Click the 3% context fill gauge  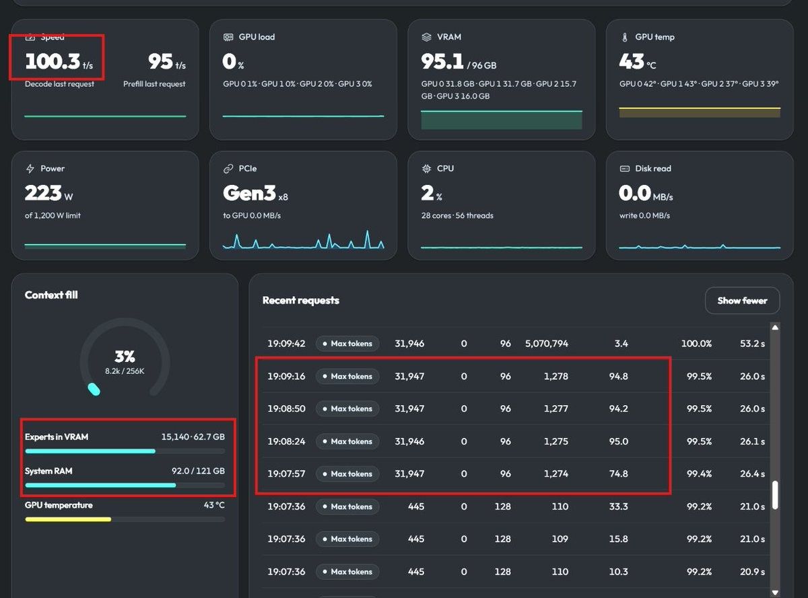[125, 359]
